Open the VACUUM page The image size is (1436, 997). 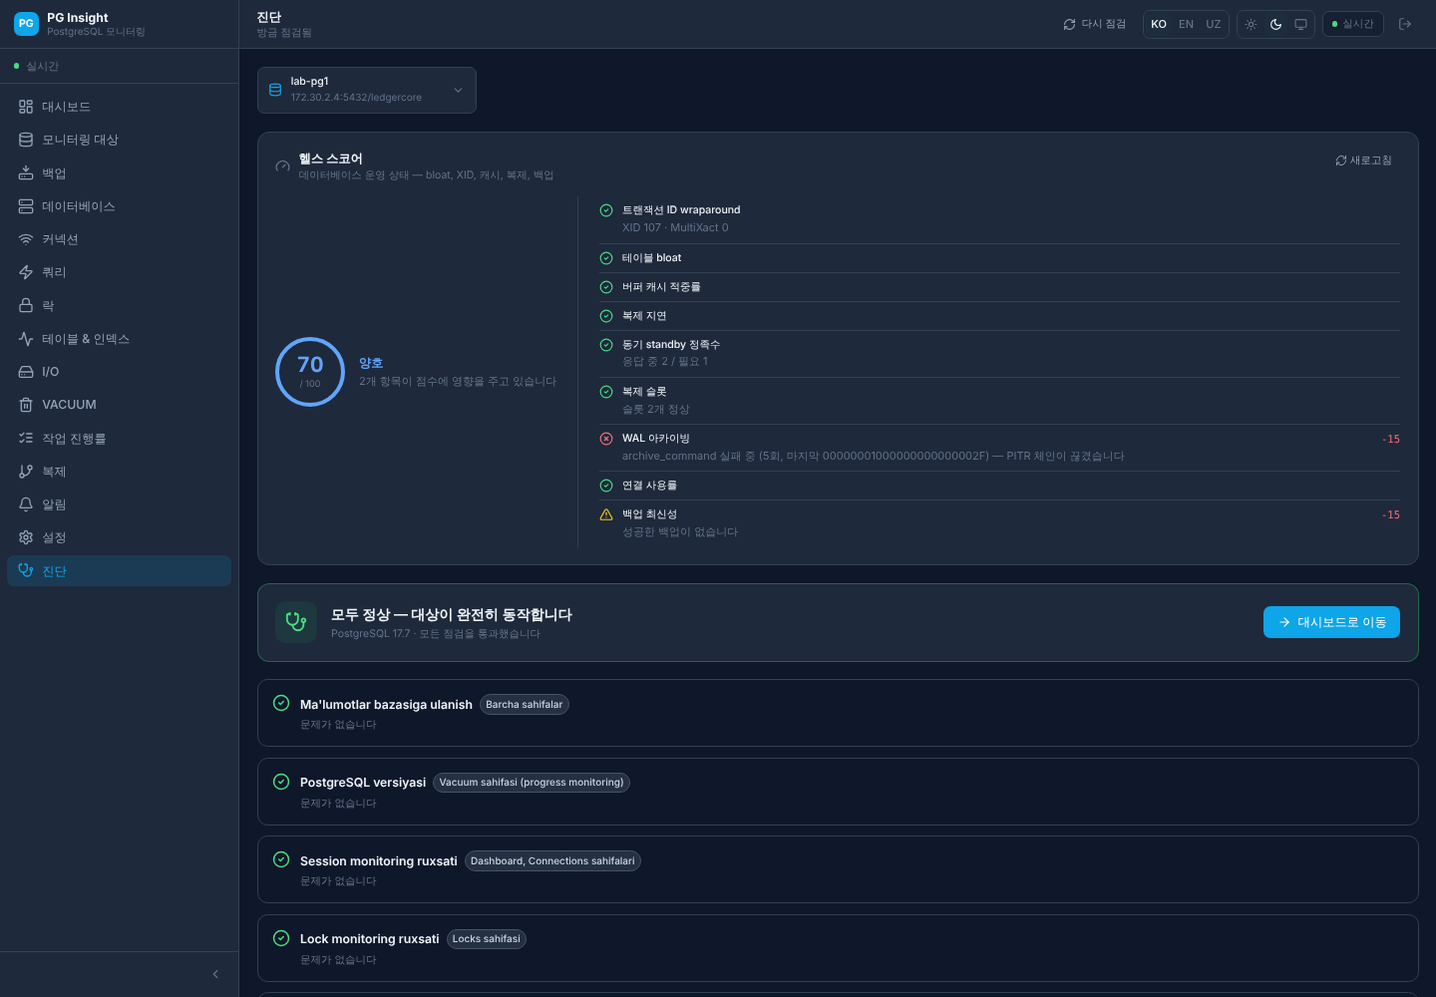click(119, 405)
